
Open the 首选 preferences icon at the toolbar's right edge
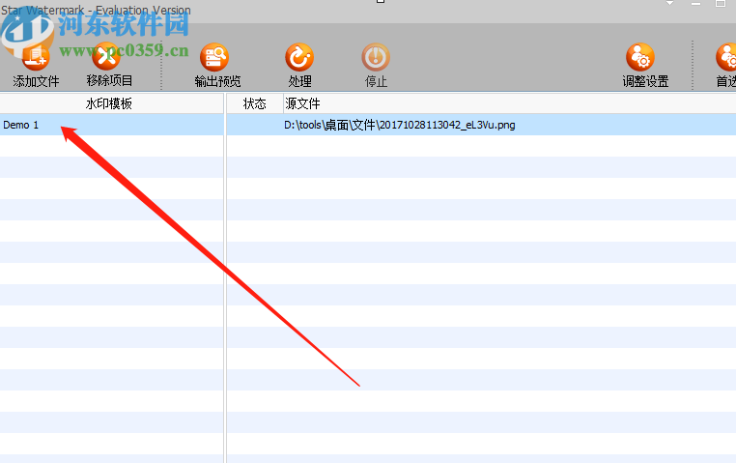coord(726,57)
